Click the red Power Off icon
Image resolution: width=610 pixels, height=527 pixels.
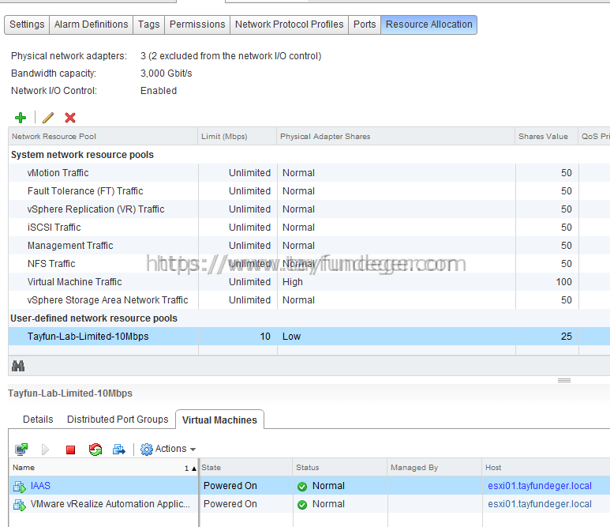[x=70, y=450]
